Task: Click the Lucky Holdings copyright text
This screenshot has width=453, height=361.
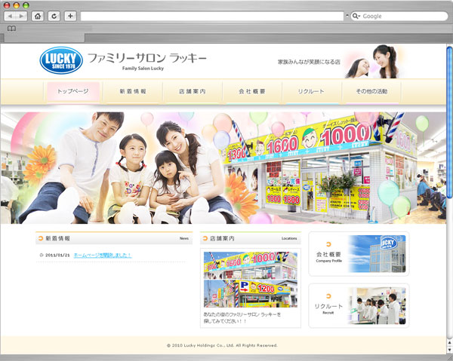Action: (222, 345)
